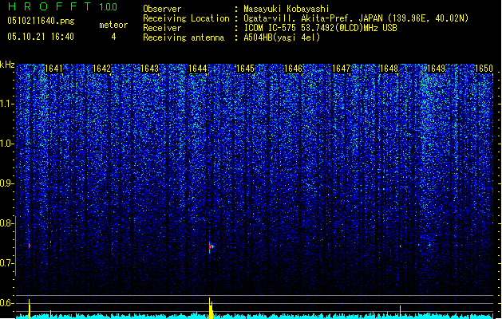This screenshot has width=502, height=319.
Task: Click the 0.7 frequency axis label
Action: pos(7,263)
